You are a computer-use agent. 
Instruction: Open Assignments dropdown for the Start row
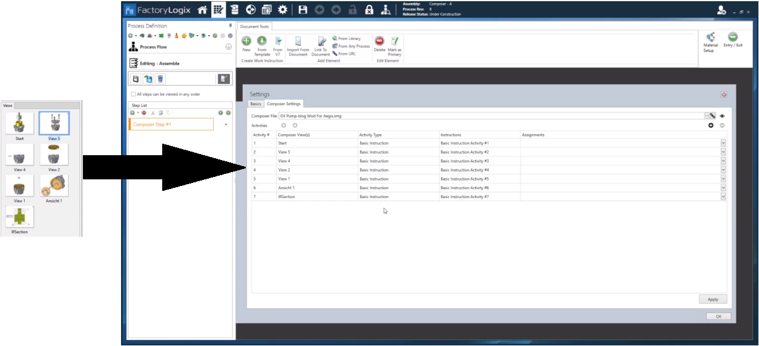723,143
